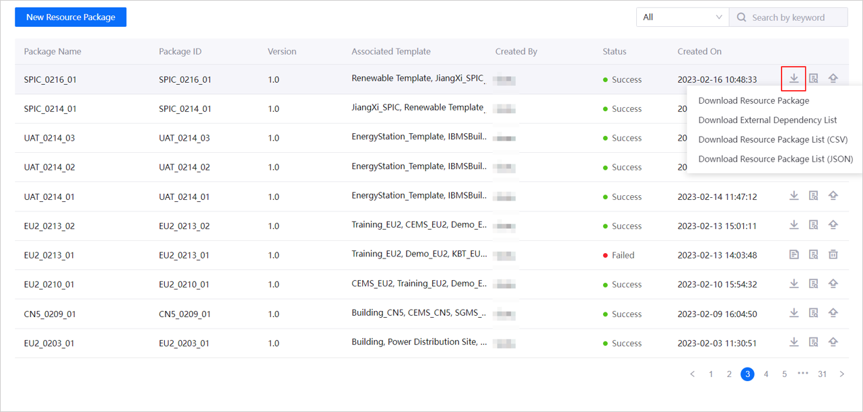Click package ID CN5_0209_01
863x412 pixels.
coord(184,314)
